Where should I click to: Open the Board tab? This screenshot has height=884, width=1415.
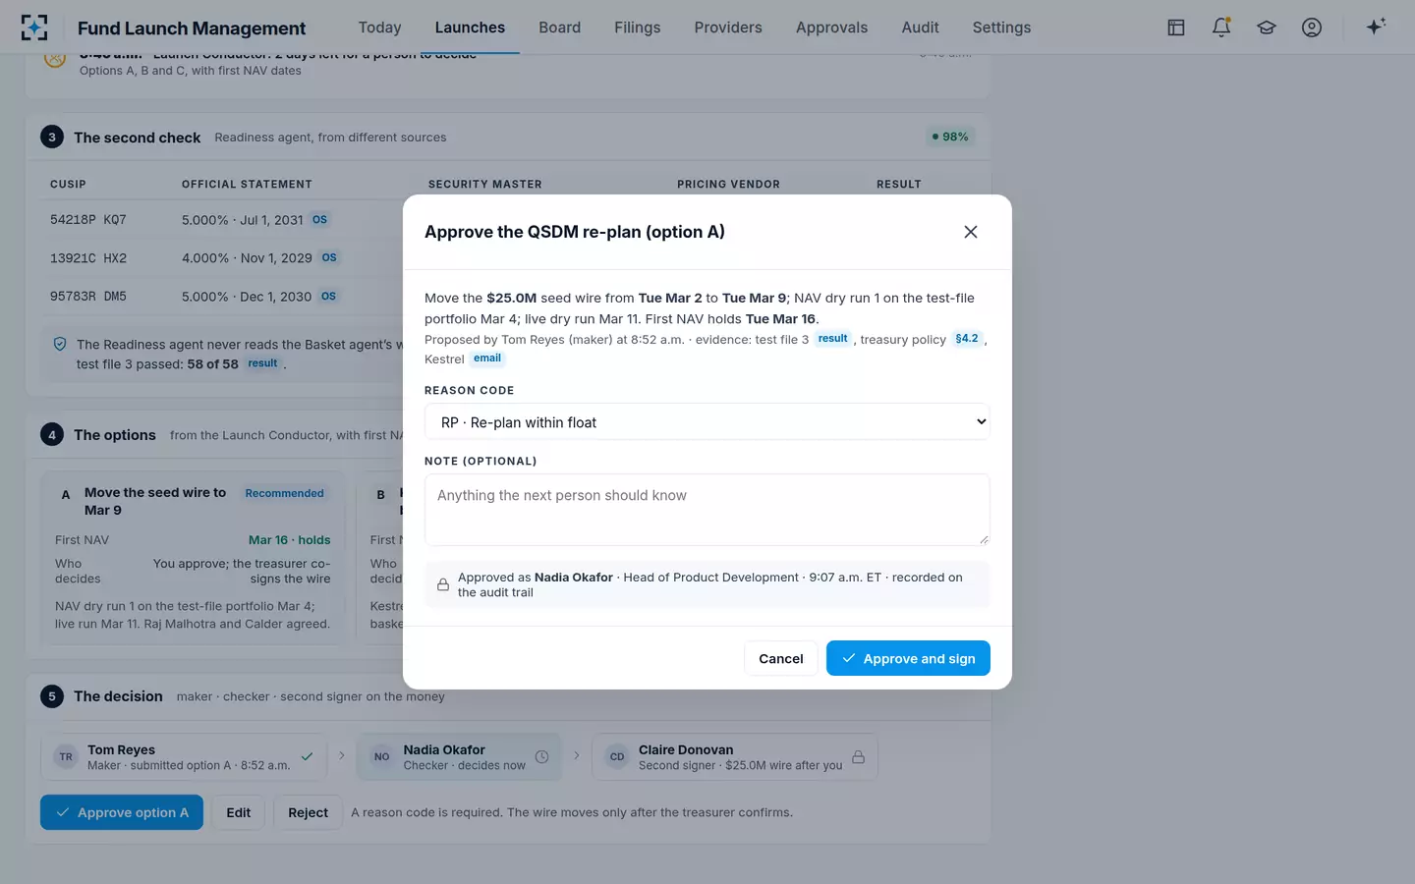point(559,28)
